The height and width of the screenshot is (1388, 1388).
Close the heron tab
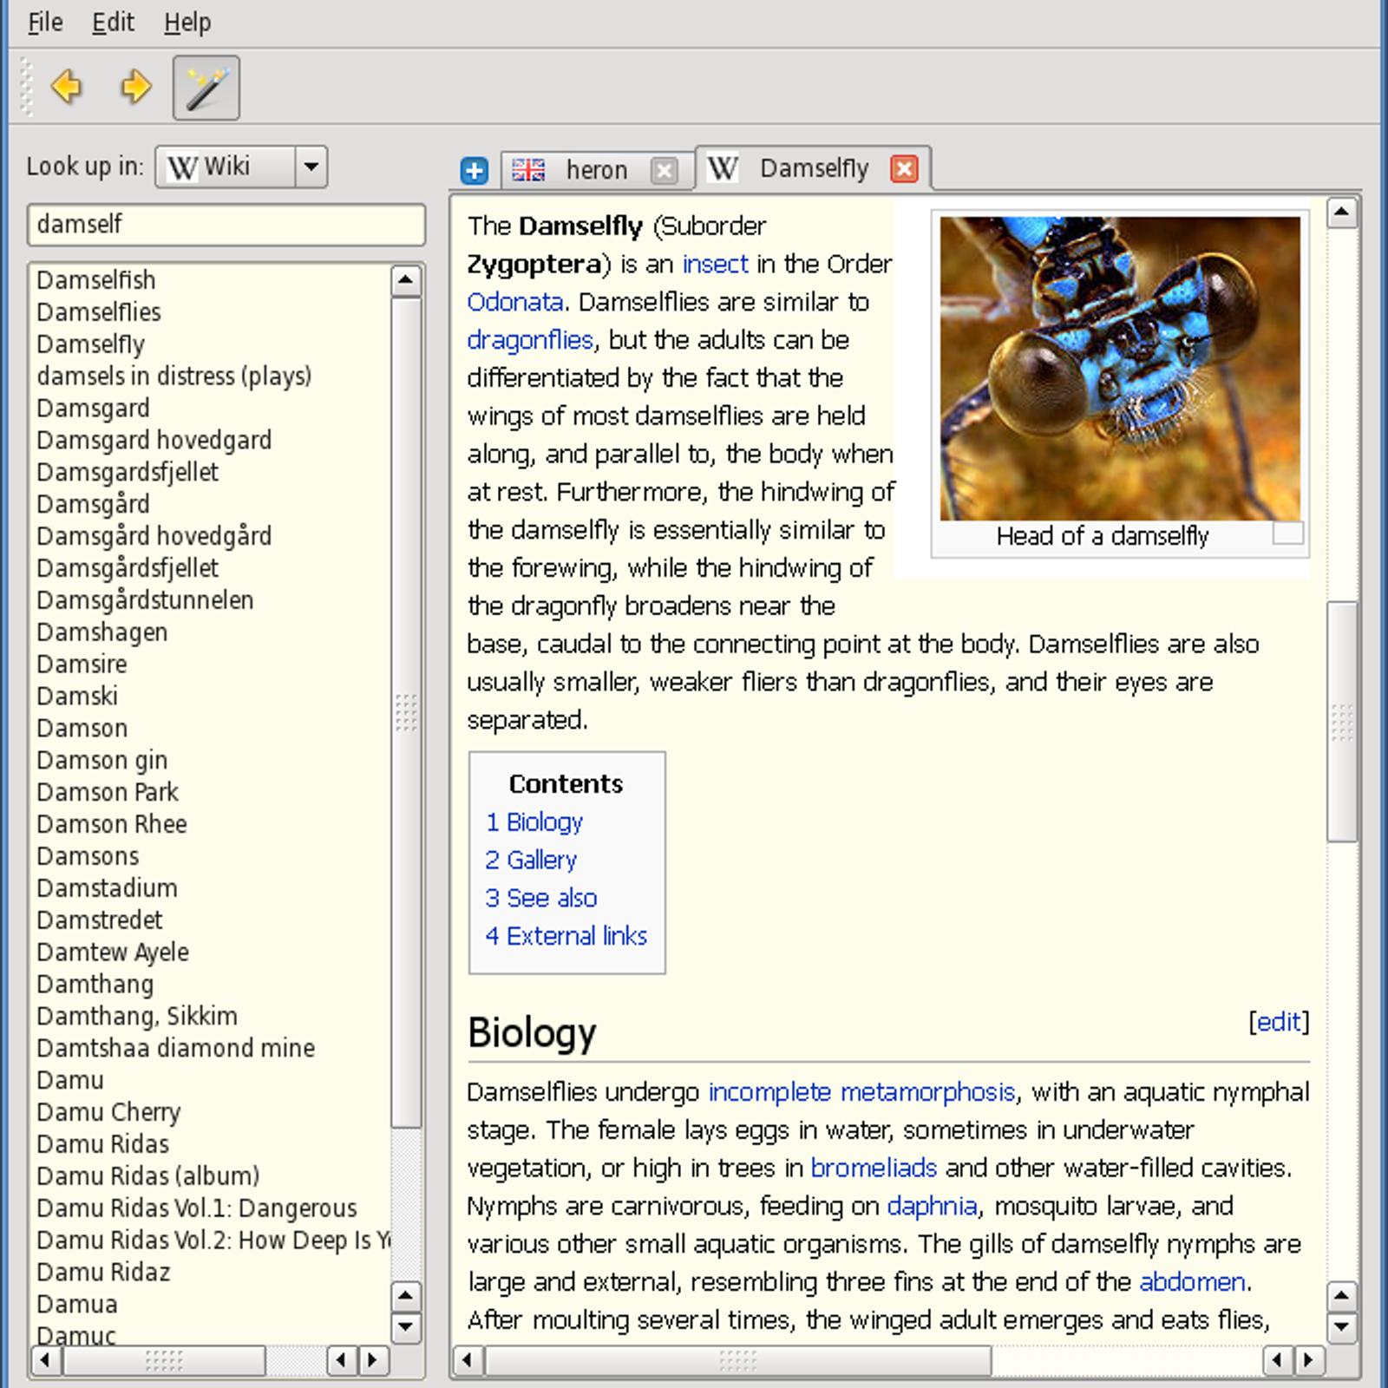click(x=665, y=170)
